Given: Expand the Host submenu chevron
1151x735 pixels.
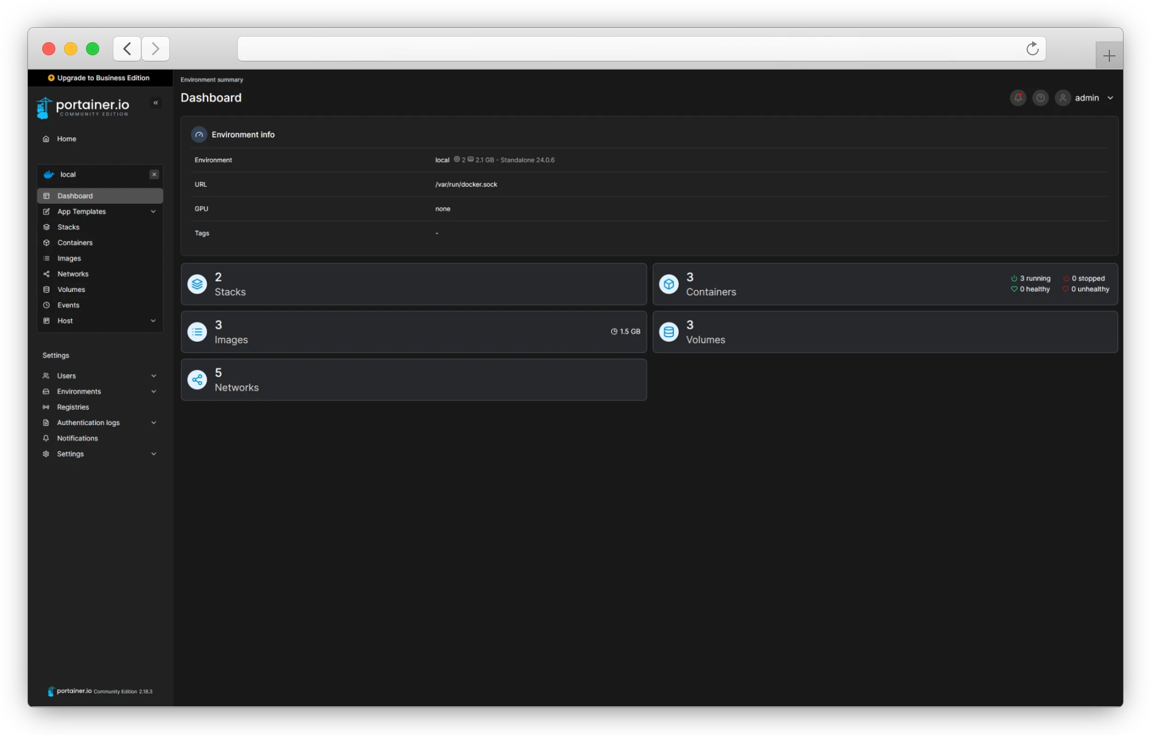Looking at the screenshot, I should (153, 321).
